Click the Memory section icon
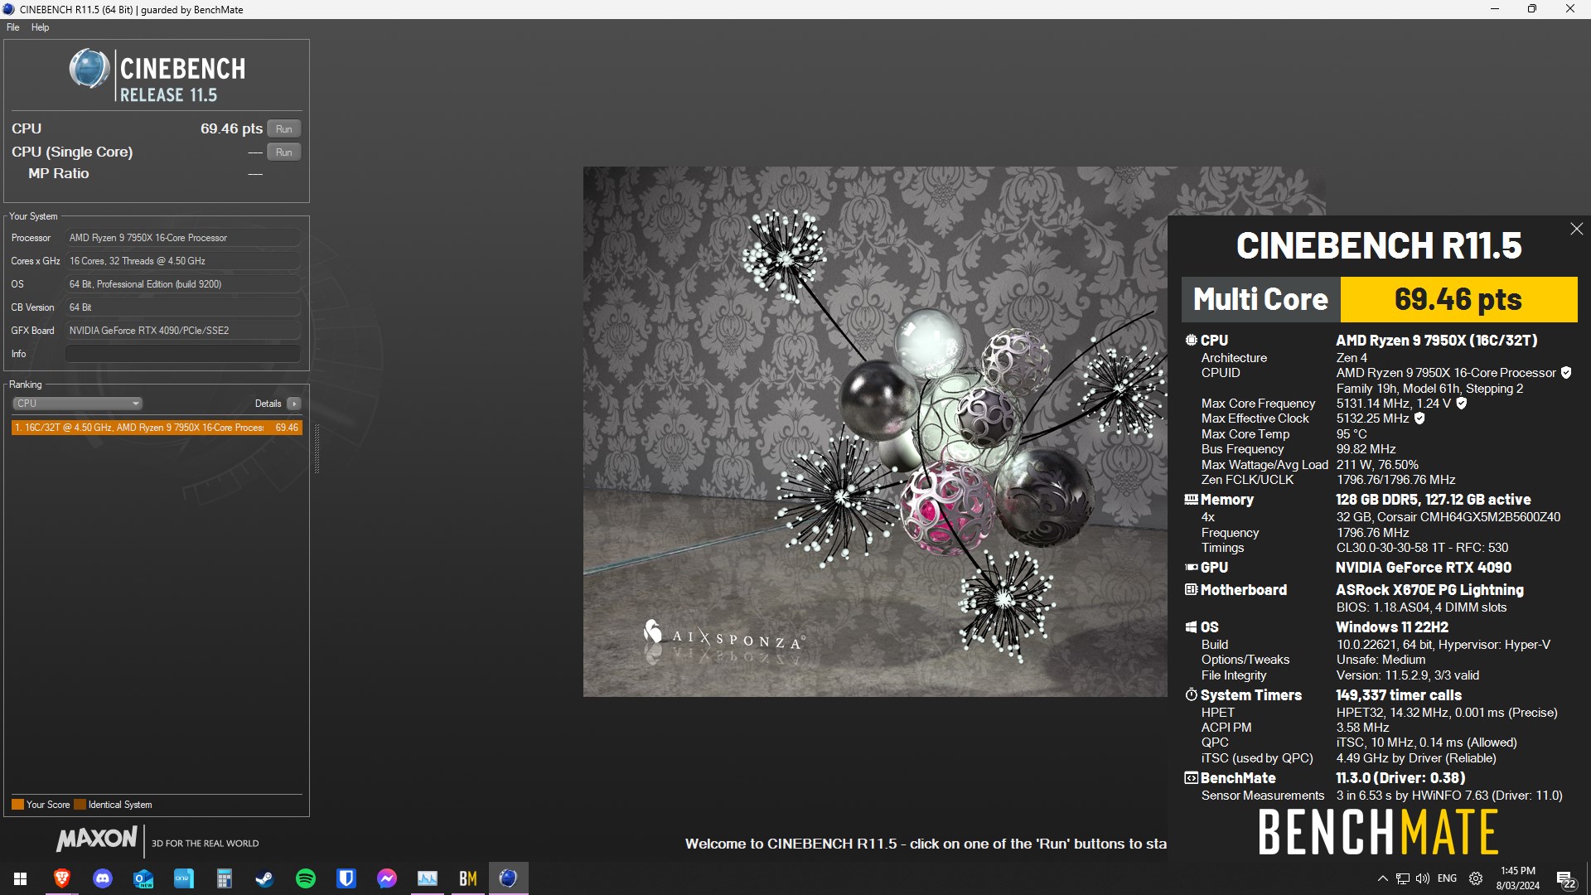The width and height of the screenshot is (1591, 895). pyautogui.click(x=1191, y=500)
